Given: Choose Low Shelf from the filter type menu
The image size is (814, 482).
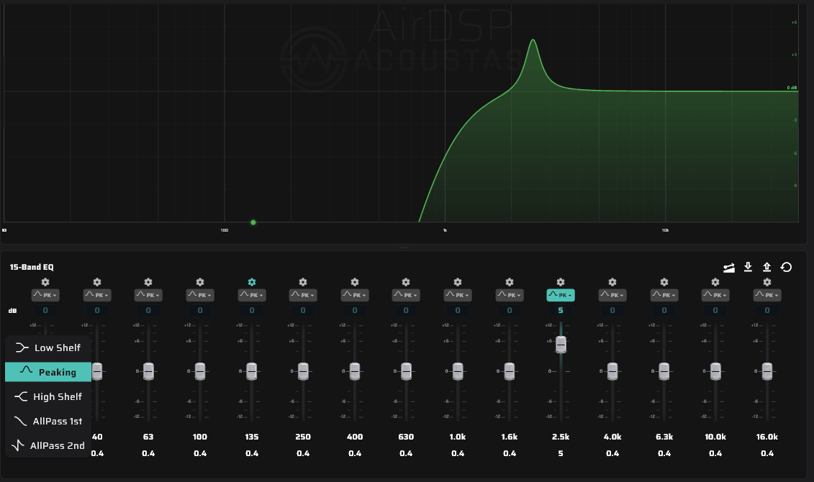Looking at the screenshot, I should 48,347.
